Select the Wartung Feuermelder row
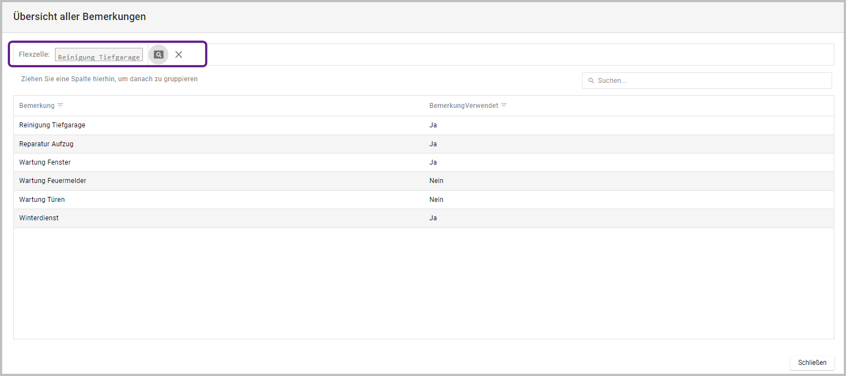The height and width of the screenshot is (376, 846). tap(53, 181)
